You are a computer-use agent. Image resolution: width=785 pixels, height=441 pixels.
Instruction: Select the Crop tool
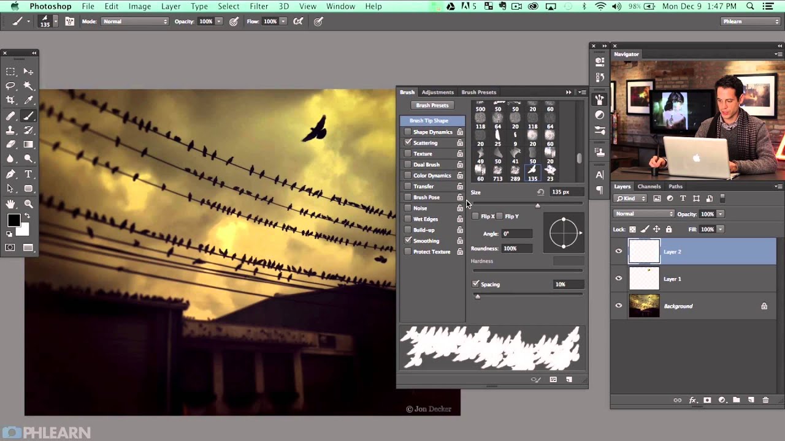[10, 100]
